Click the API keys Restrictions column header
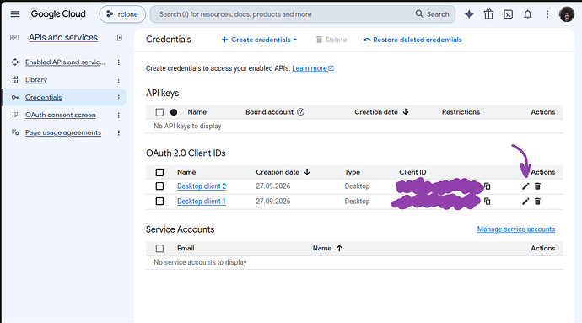Screen dimensions: 582x323 click(461, 112)
